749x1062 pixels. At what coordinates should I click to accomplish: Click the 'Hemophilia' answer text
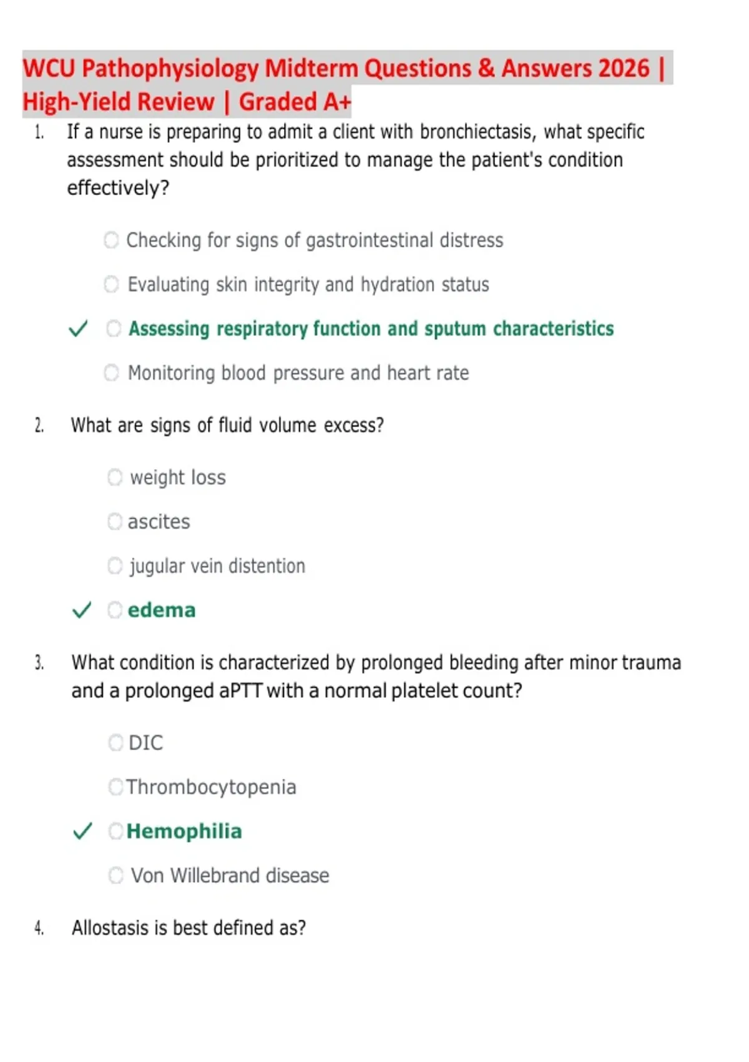pos(184,831)
